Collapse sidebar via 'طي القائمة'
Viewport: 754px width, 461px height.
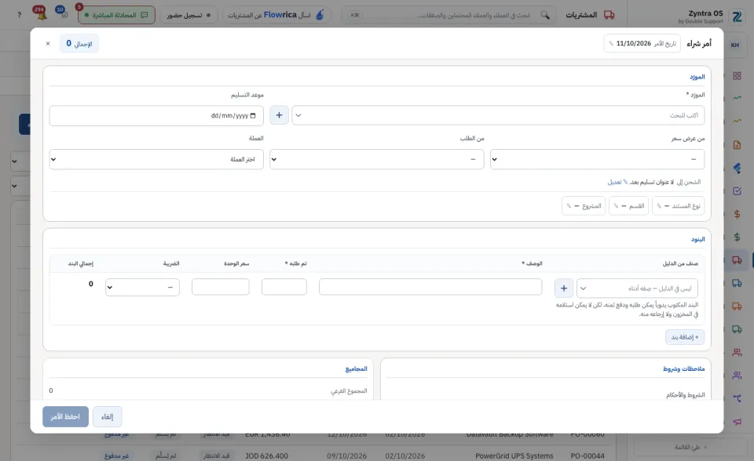[690, 447]
